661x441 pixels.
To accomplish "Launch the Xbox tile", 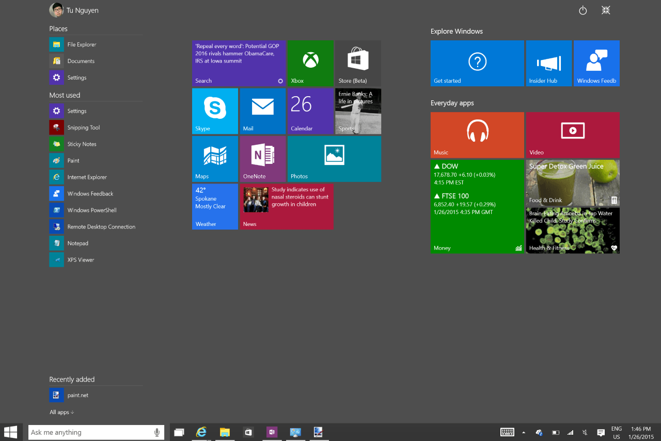I will (310, 63).
